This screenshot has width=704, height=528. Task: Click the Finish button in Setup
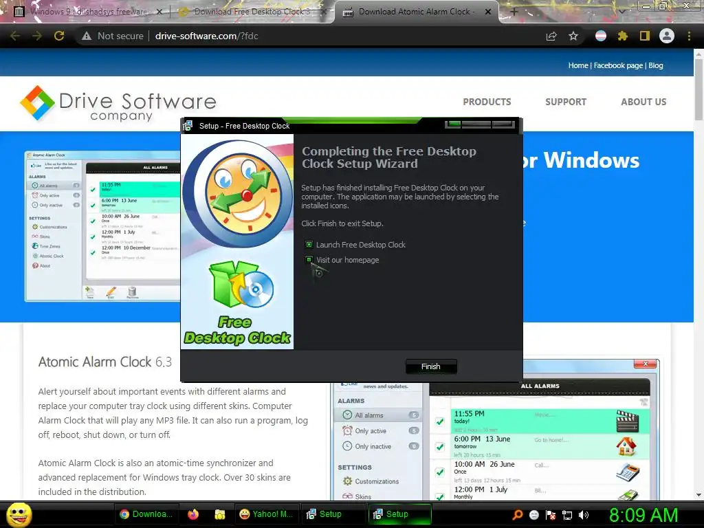click(x=431, y=366)
